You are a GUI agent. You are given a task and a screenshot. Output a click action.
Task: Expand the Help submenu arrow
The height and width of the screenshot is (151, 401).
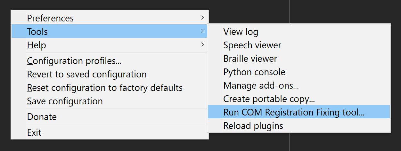tap(202, 44)
